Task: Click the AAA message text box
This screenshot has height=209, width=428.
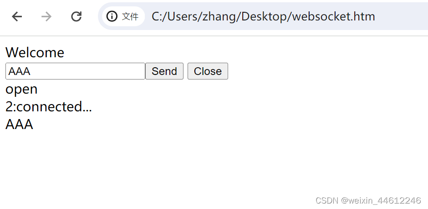Action: [x=75, y=71]
